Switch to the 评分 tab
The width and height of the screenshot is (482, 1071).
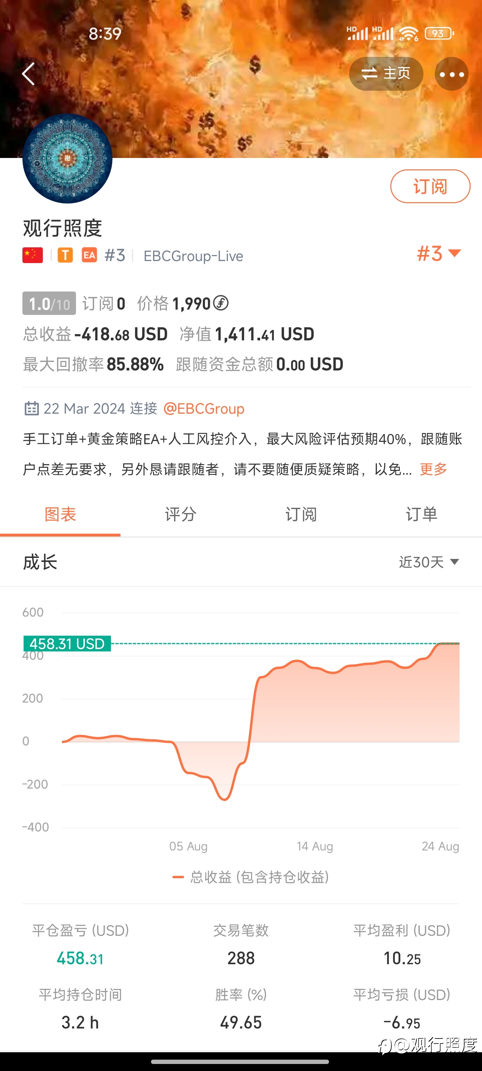[x=180, y=515]
